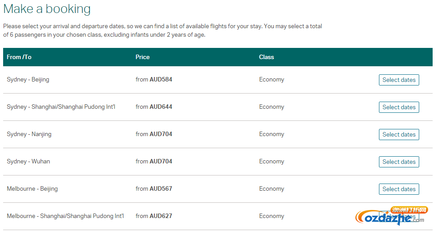Click the AUD584 price for Sydney - Beijing
The image size is (438, 231).
click(x=161, y=79)
